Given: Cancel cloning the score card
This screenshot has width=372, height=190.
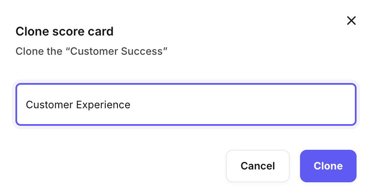Looking at the screenshot, I should click(258, 166).
